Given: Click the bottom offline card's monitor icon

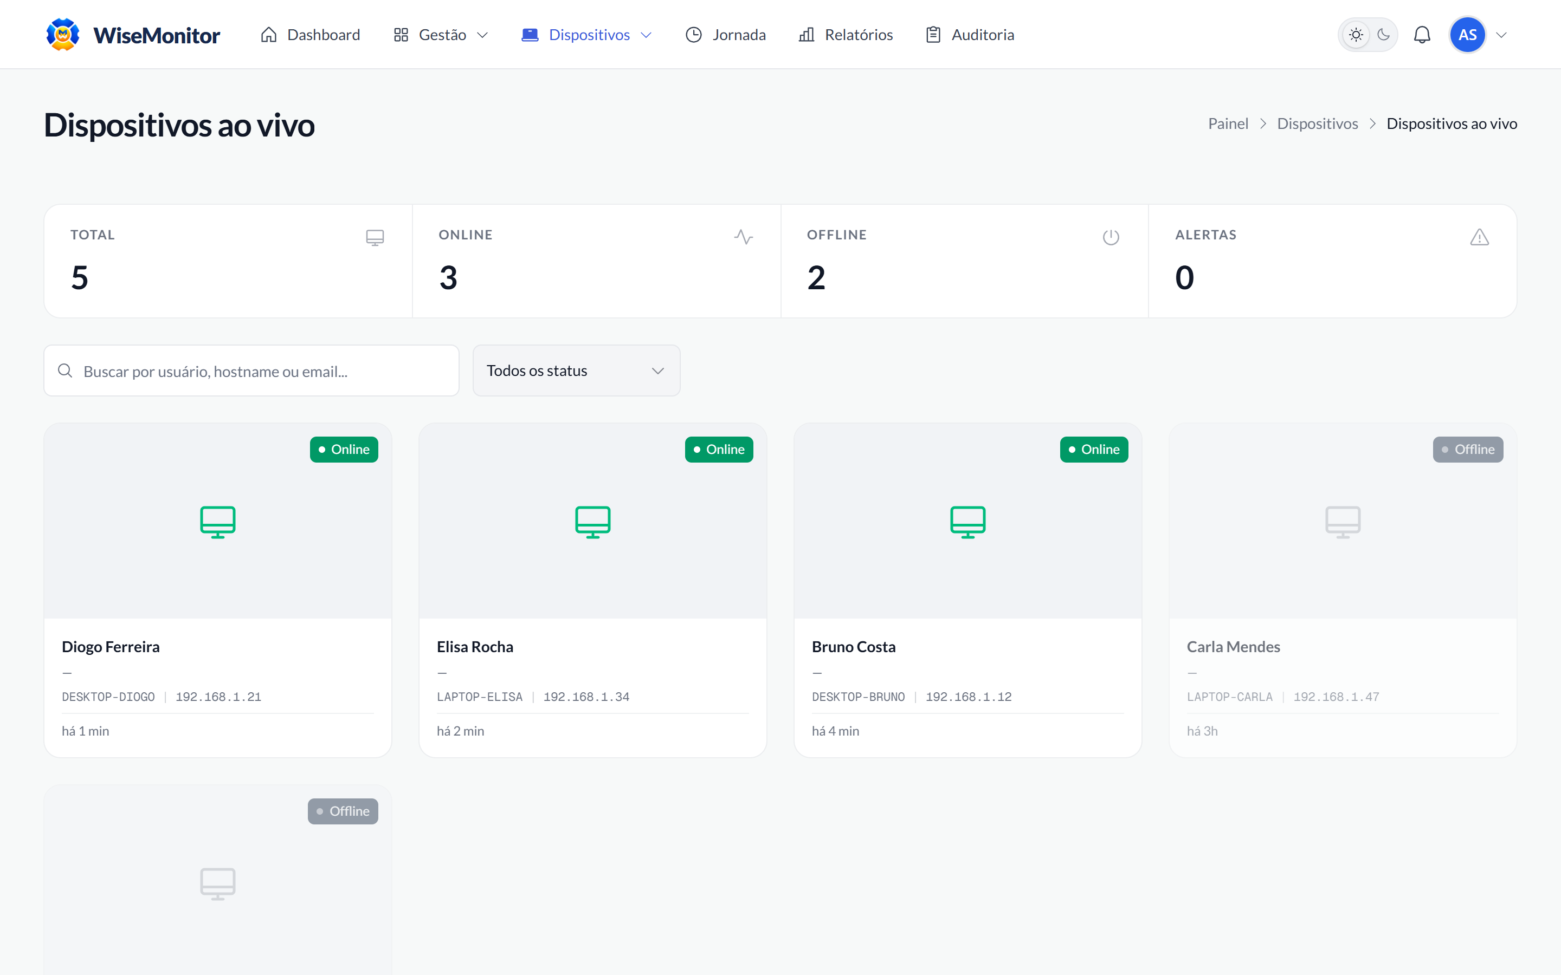Looking at the screenshot, I should (x=218, y=883).
